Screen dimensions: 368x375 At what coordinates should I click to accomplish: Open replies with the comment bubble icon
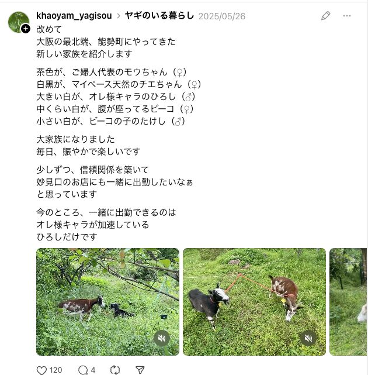[x=83, y=370]
